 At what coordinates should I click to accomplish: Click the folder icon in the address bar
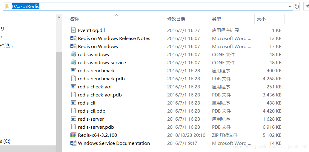[x=7, y=6]
